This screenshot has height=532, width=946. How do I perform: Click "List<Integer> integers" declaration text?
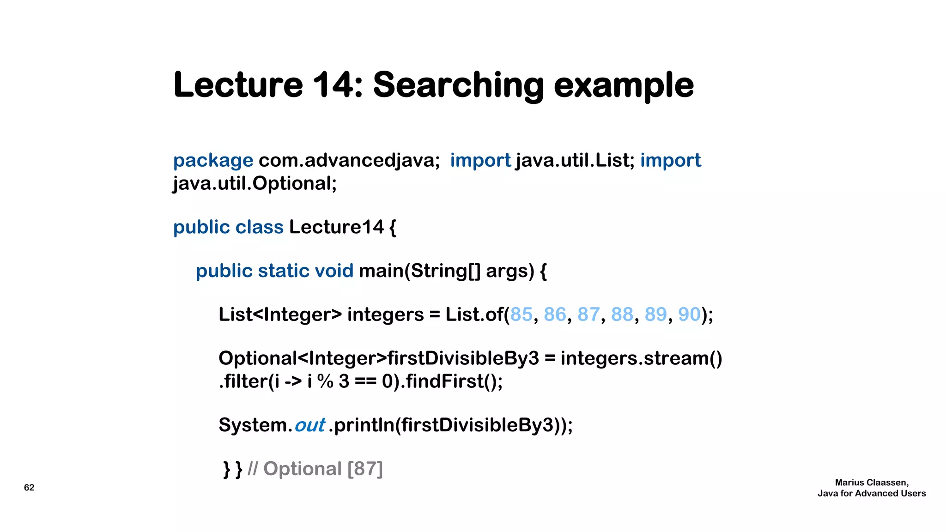click(x=321, y=315)
